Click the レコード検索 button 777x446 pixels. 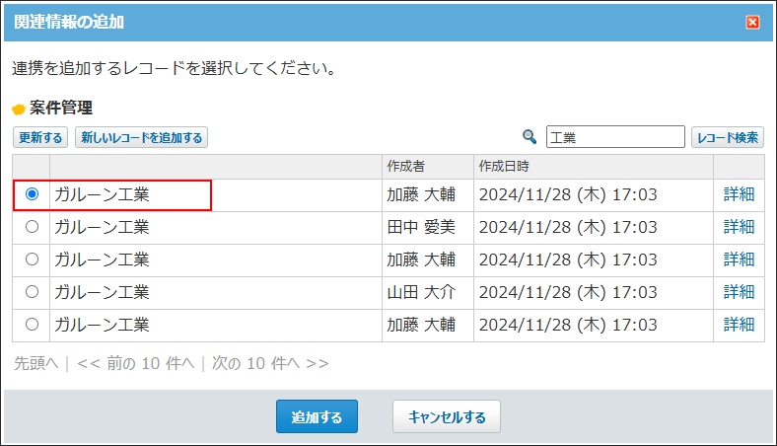[728, 137]
